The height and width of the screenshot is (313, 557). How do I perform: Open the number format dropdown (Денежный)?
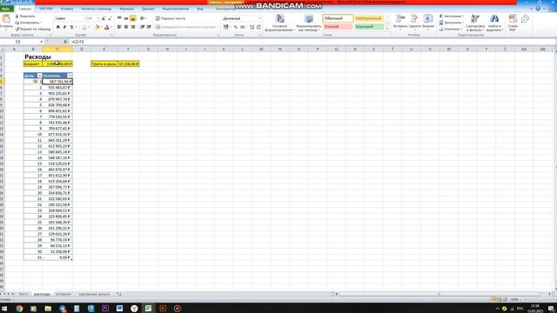259,18
